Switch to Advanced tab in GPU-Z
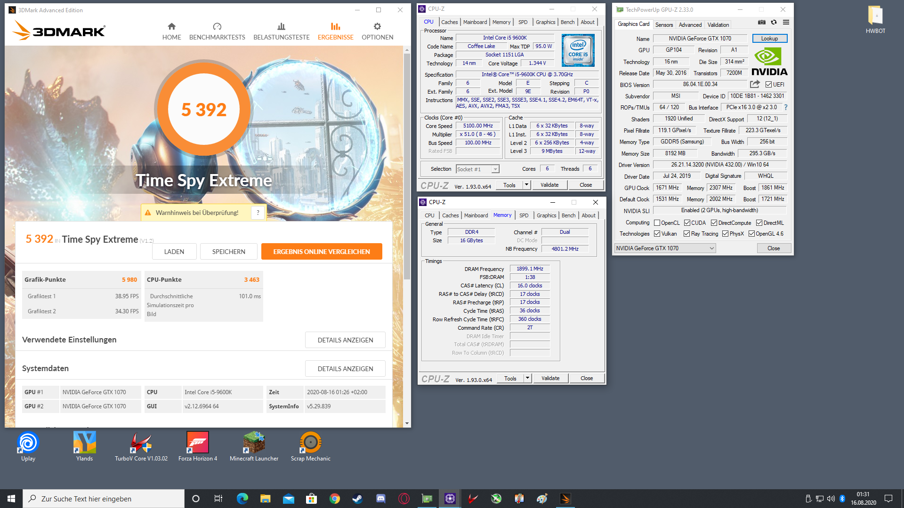Viewport: 904px width, 508px height. [x=690, y=25]
